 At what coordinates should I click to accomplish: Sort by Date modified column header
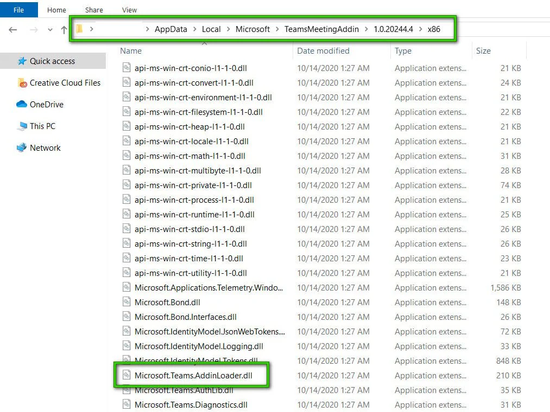(x=323, y=51)
